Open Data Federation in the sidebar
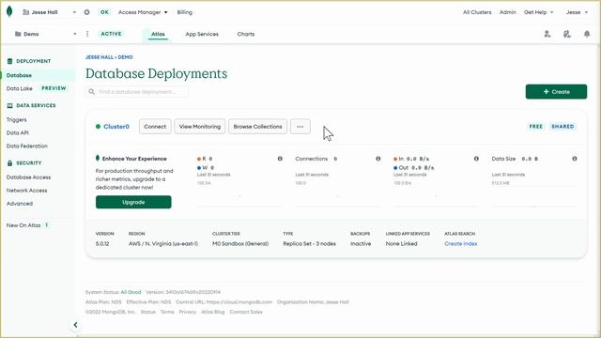Image resolution: width=601 pixels, height=338 pixels. click(27, 146)
